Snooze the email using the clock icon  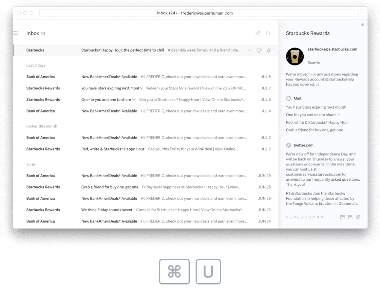(259, 50)
